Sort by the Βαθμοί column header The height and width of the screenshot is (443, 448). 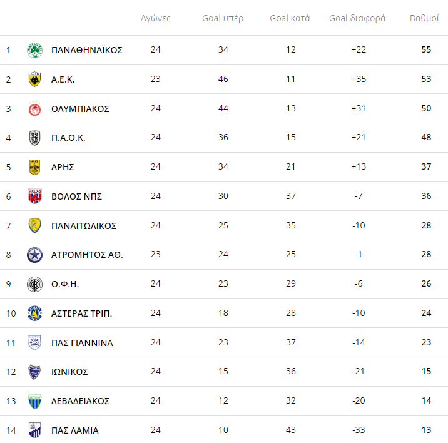point(424,18)
